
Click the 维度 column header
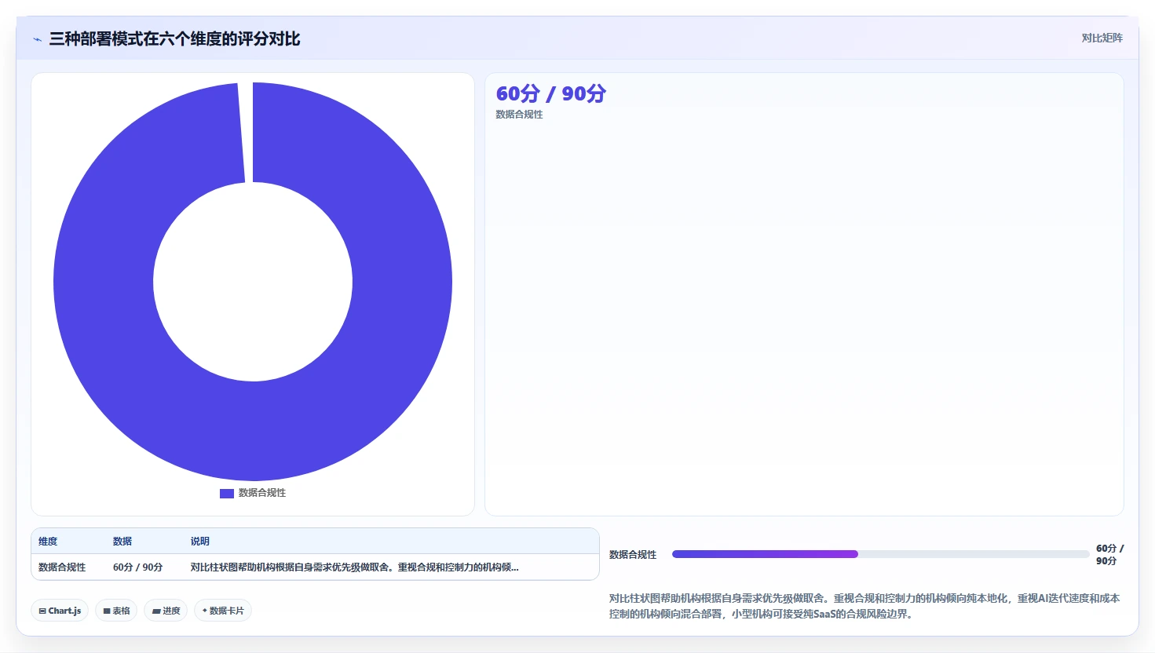48,542
